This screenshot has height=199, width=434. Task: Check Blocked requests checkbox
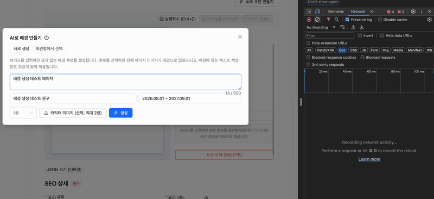coord(362,58)
